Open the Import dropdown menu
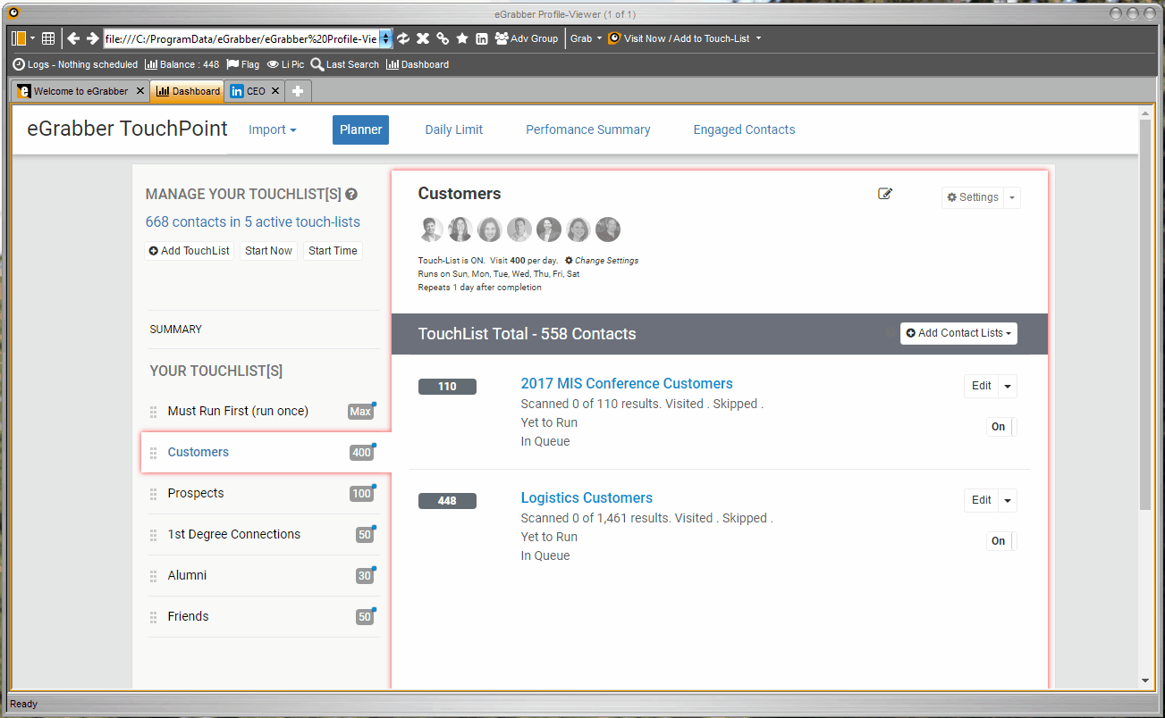1165x718 pixels. (273, 129)
